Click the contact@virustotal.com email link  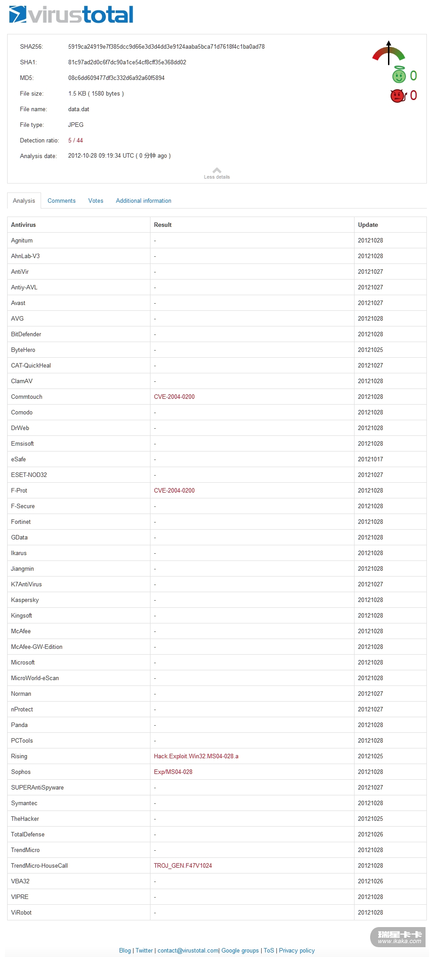click(188, 950)
